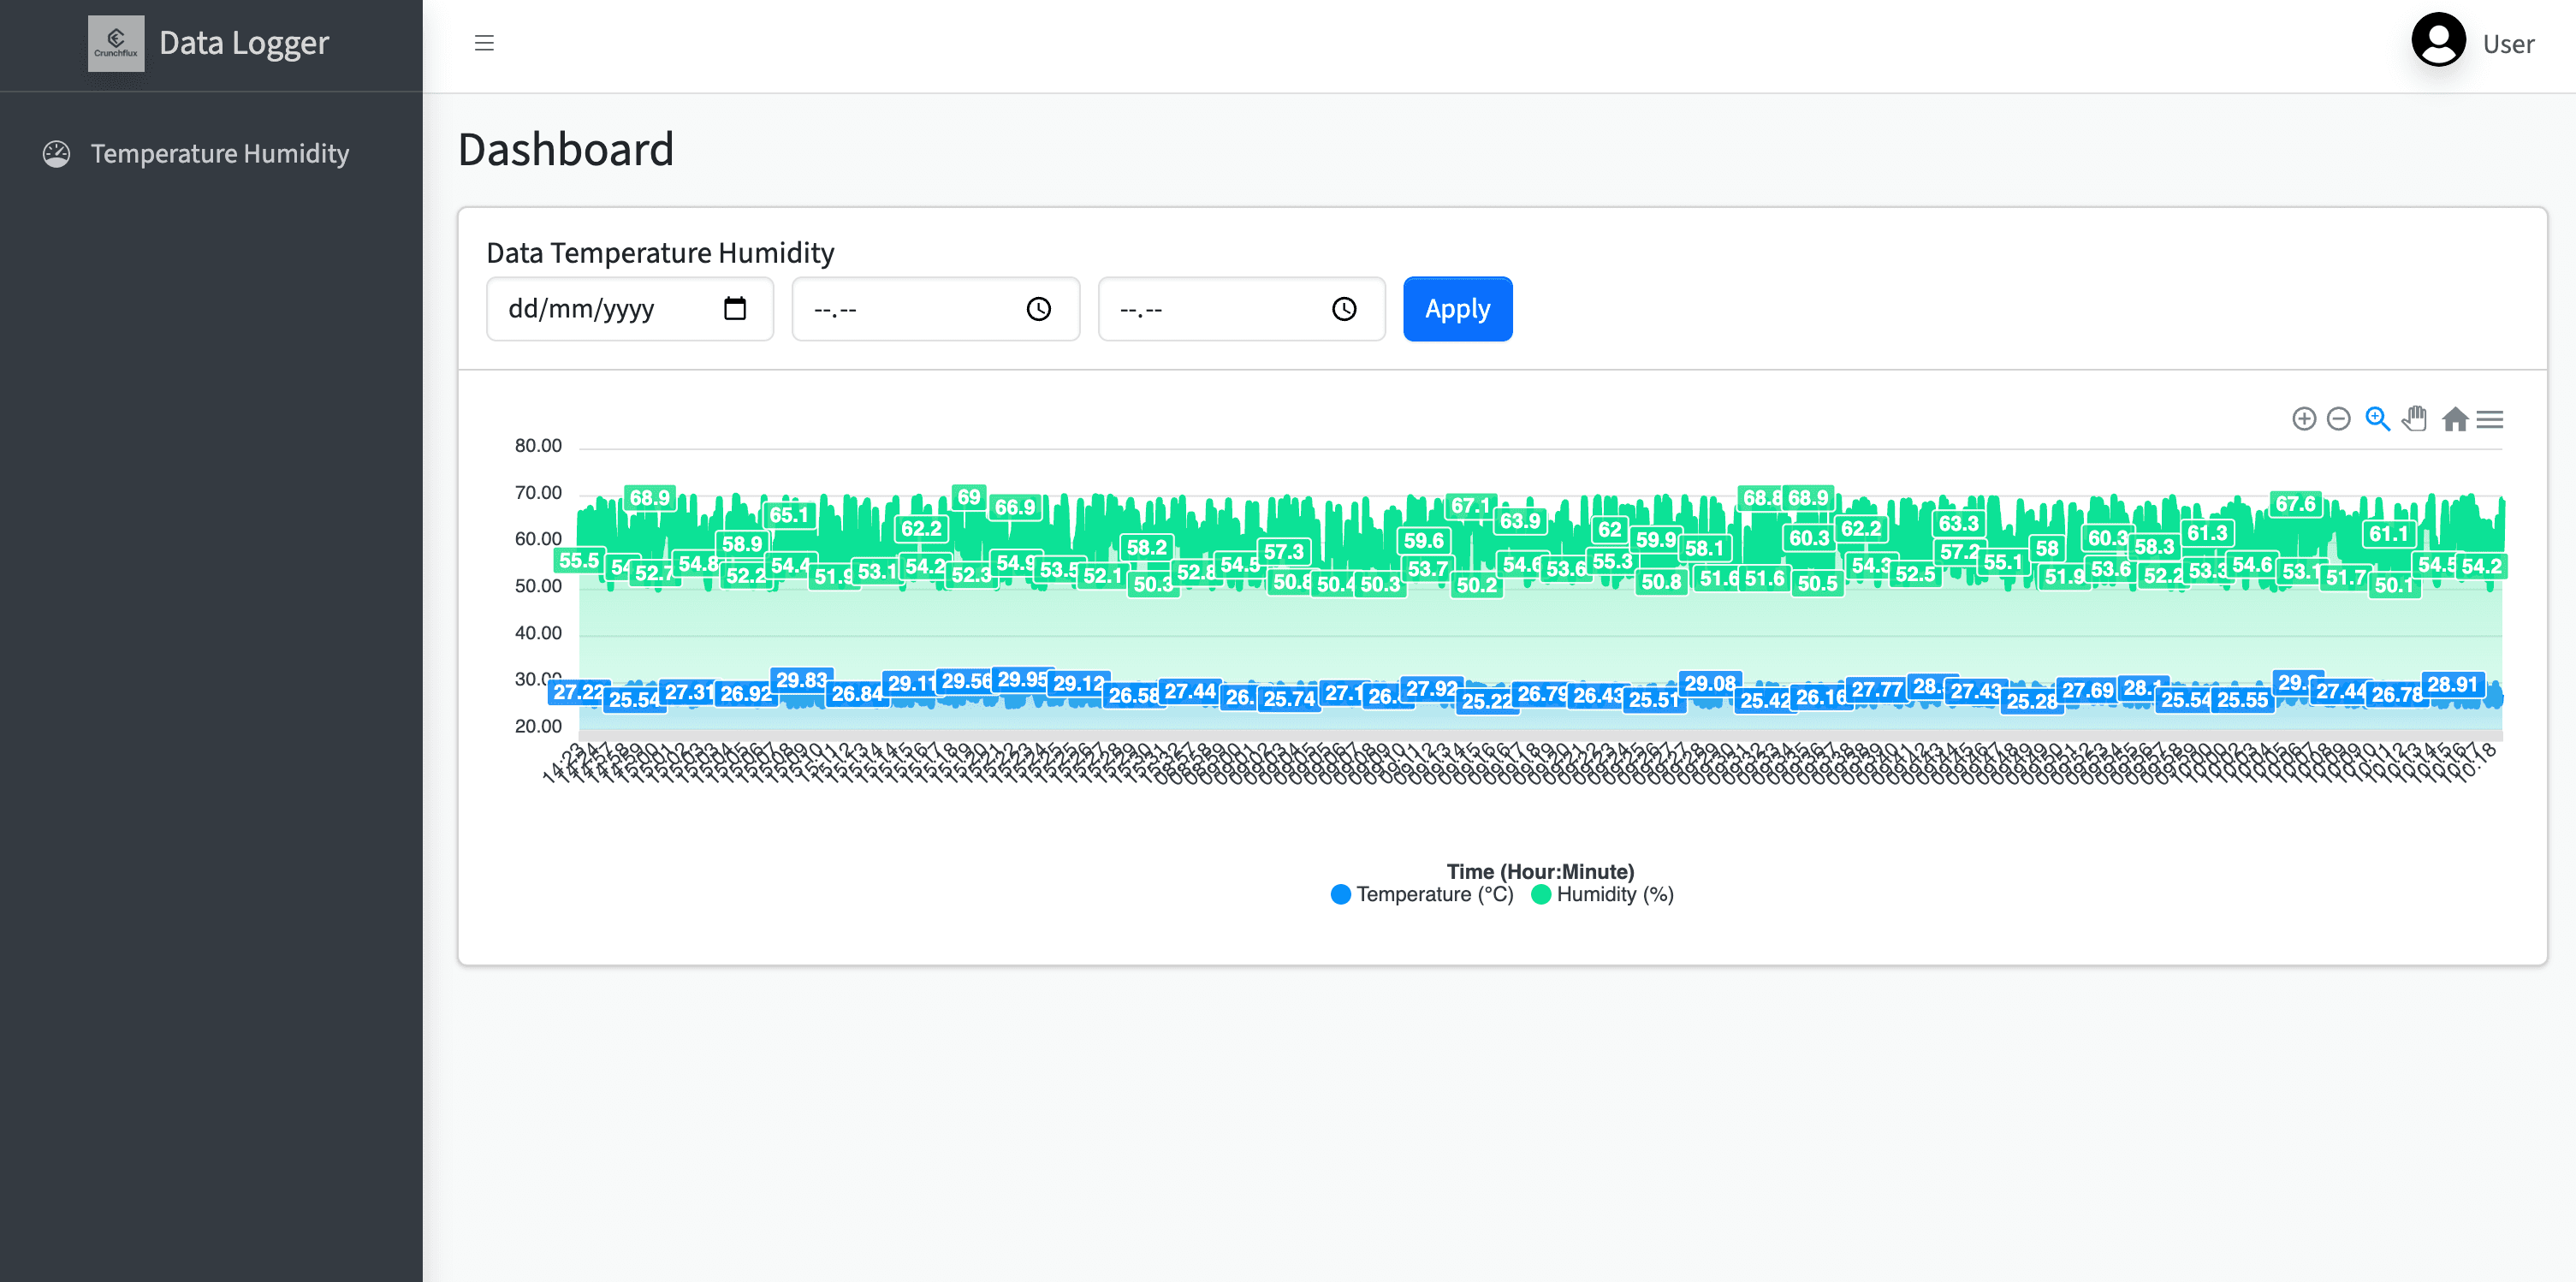Open the calendar picker on the date field
Image resolution: width=2576 pixels, height=1282 pixels.
tap(737, 309)
